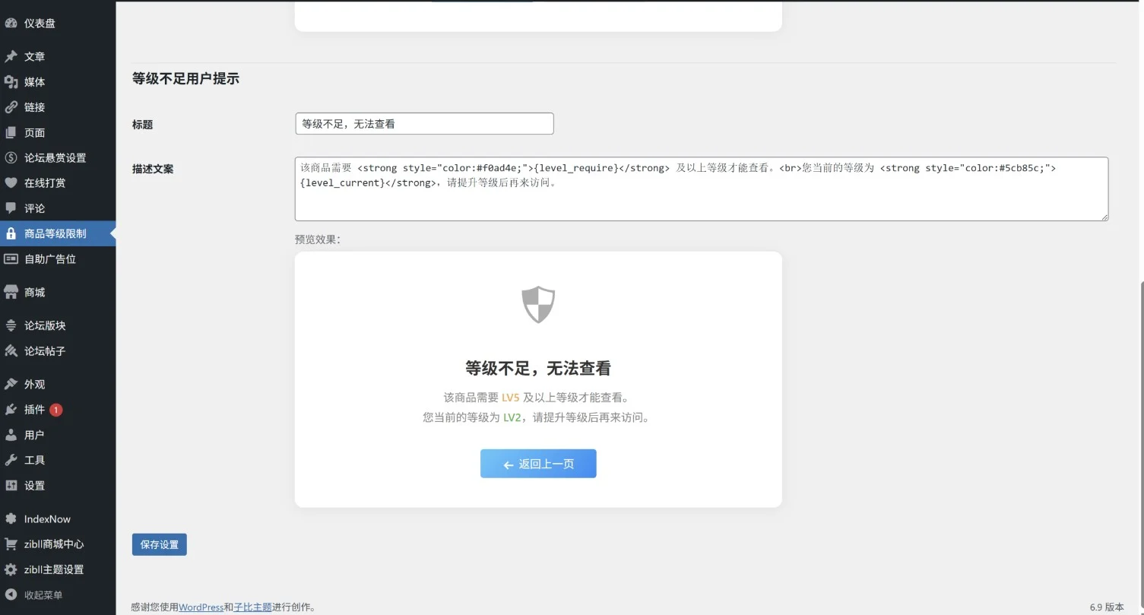Select the 商品等级限制 lock icon
Image resolution: width=1144 pixels, height=615 pixels.
(11, 233)
